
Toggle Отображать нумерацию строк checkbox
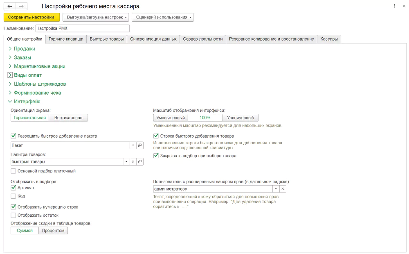point(13,207)
